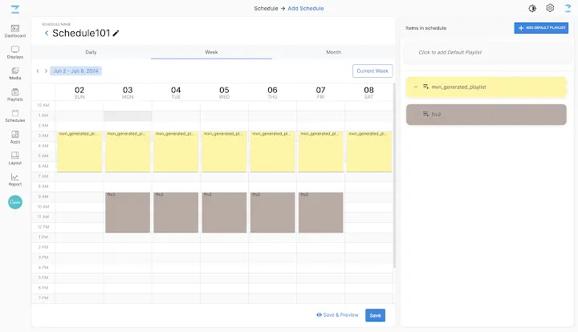Select the Layout sidebar icon
The height and width of the screenshot is (332, 578).
click(x=15, y=156)
